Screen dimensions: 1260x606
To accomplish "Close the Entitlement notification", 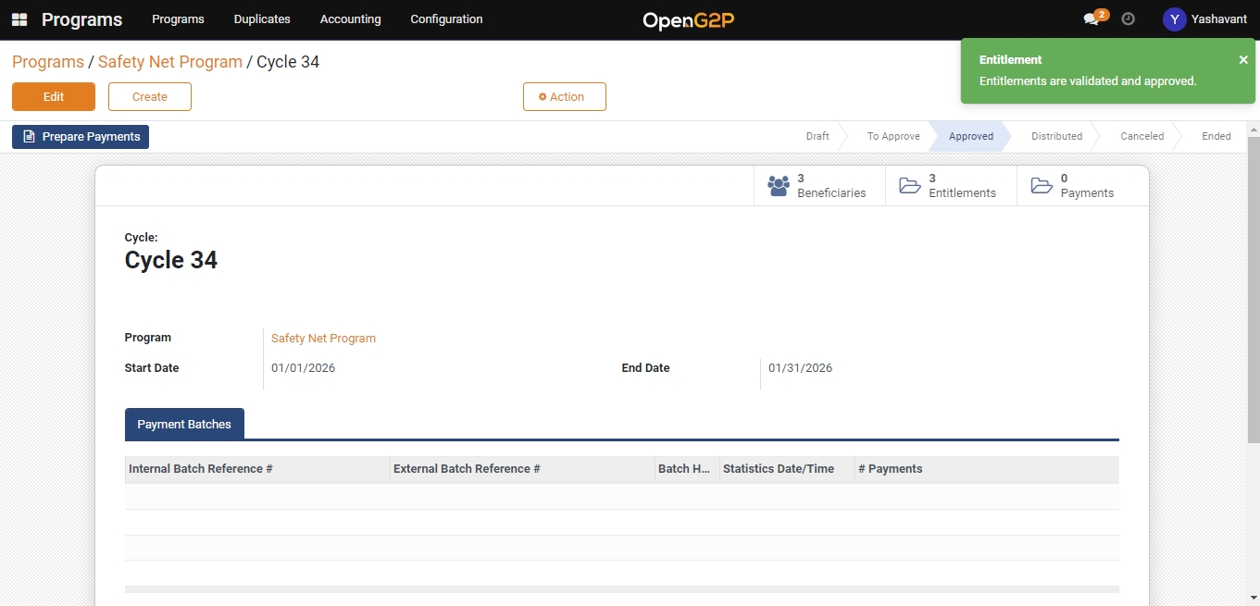I will (x=1243, y=60).
